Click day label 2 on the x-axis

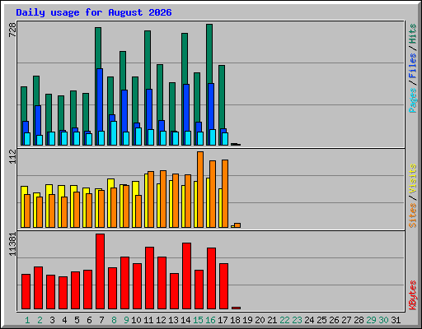[x=40, y=320]
